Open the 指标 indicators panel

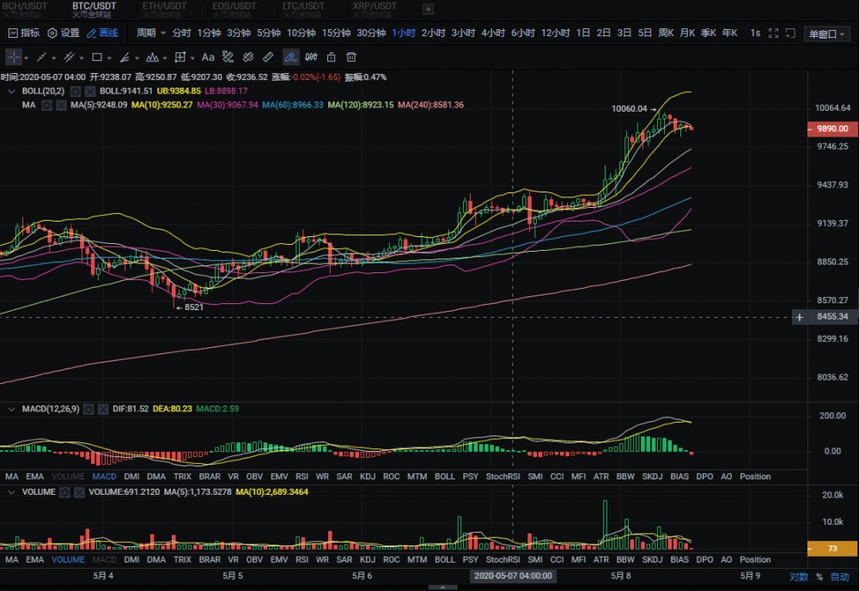24,34
